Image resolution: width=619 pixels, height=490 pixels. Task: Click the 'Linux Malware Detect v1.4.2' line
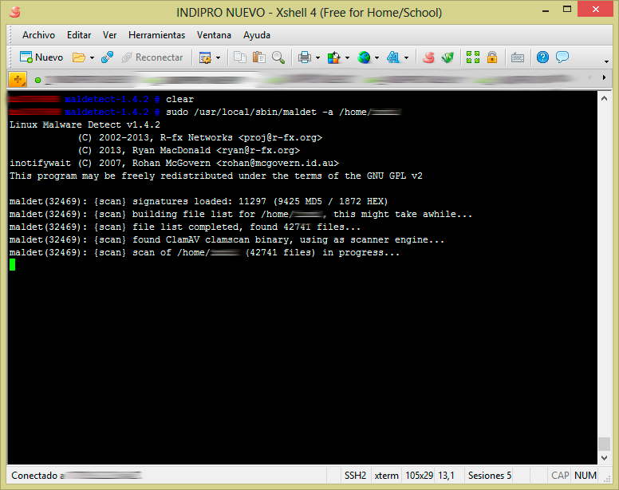[85, 124]
